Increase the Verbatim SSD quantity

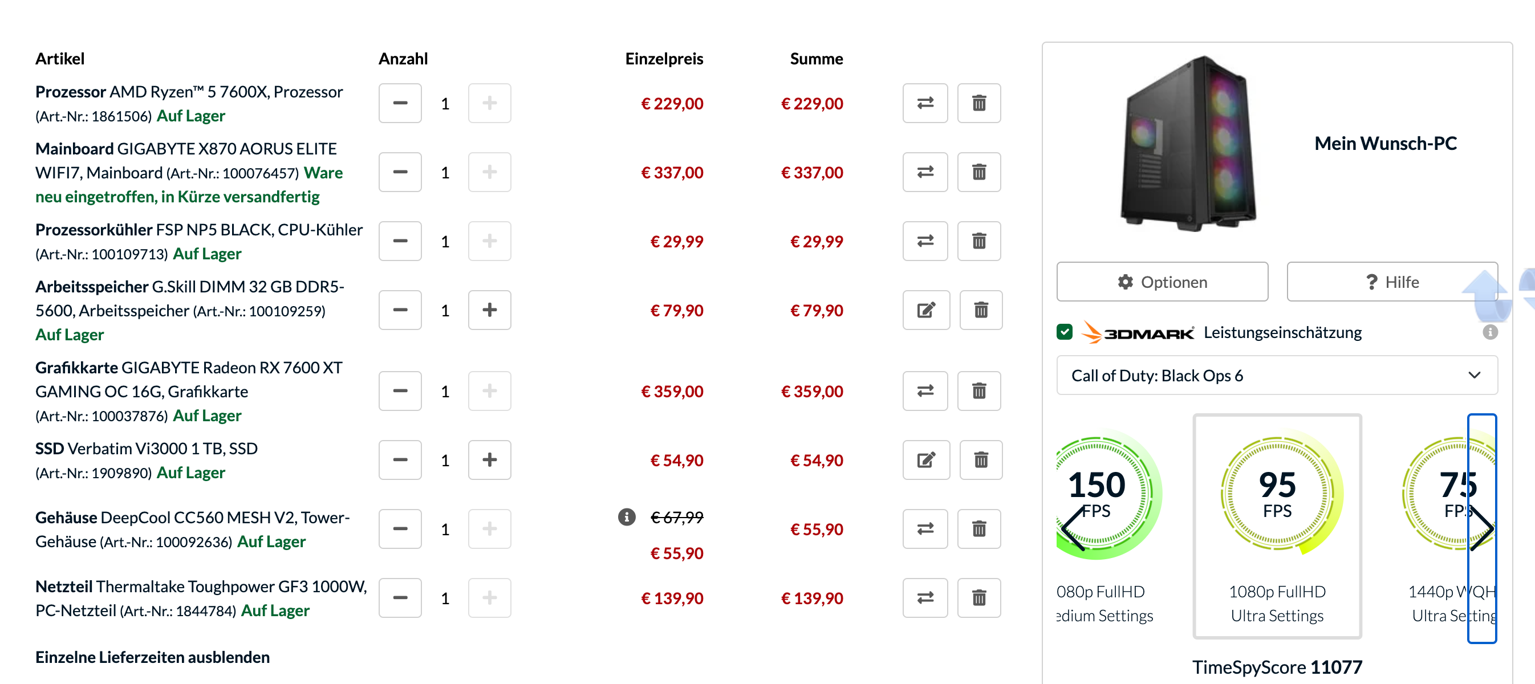coord(489,460)
